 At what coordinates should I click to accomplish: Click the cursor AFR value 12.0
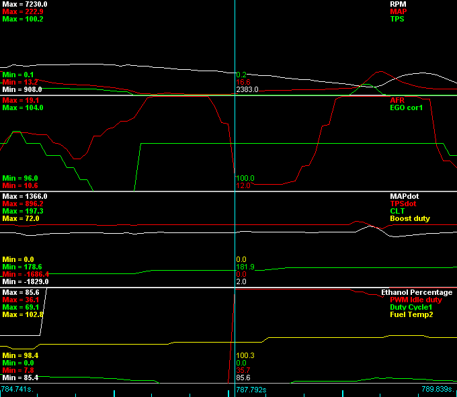243,185
